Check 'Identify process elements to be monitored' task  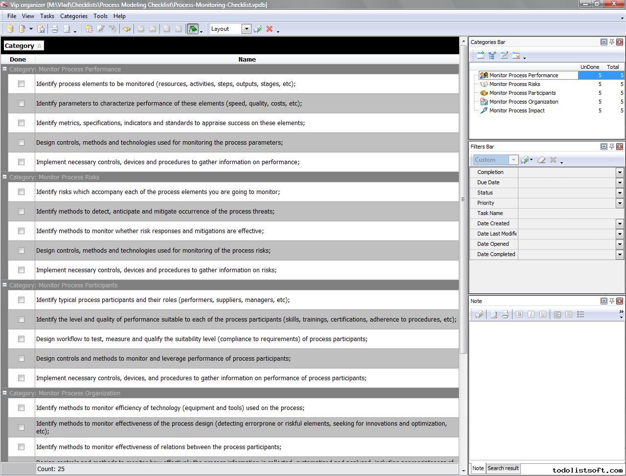(x=21, y=84)
